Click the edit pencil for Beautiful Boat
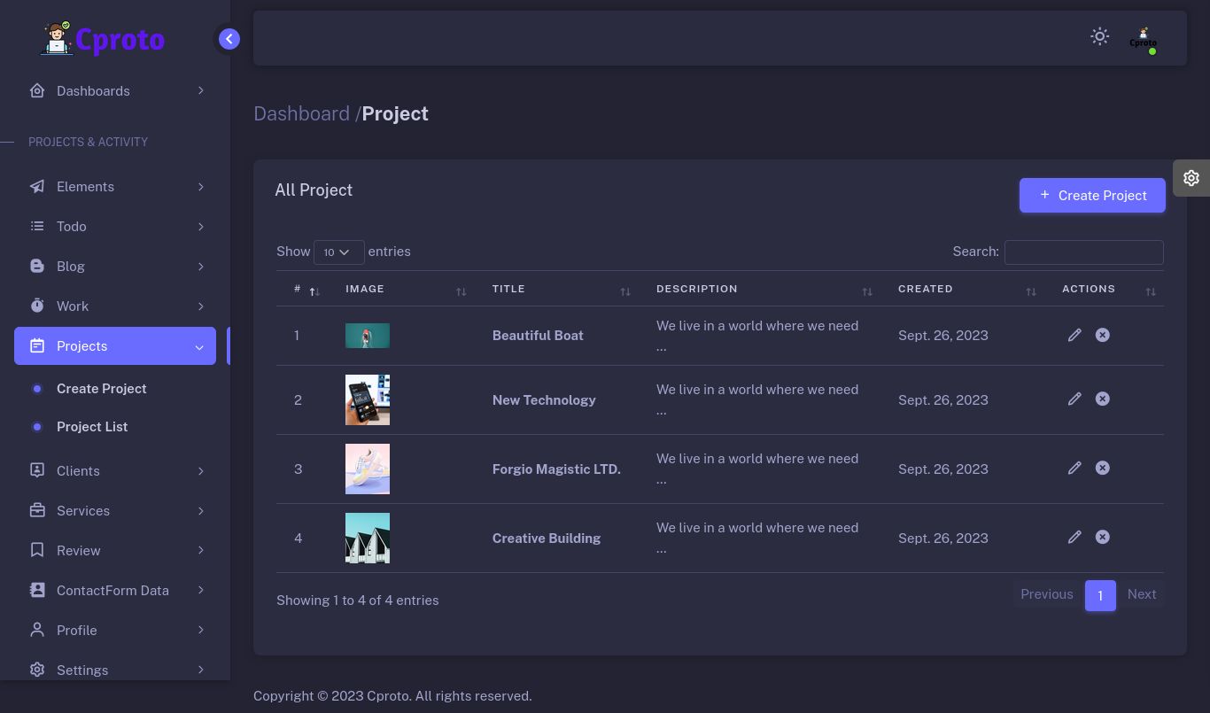 pyautogui.click(x=1074, y=335)
